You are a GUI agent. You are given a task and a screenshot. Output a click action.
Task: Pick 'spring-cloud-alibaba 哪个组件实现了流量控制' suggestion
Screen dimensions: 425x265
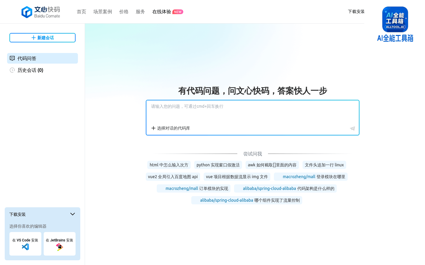coord(247,200)
